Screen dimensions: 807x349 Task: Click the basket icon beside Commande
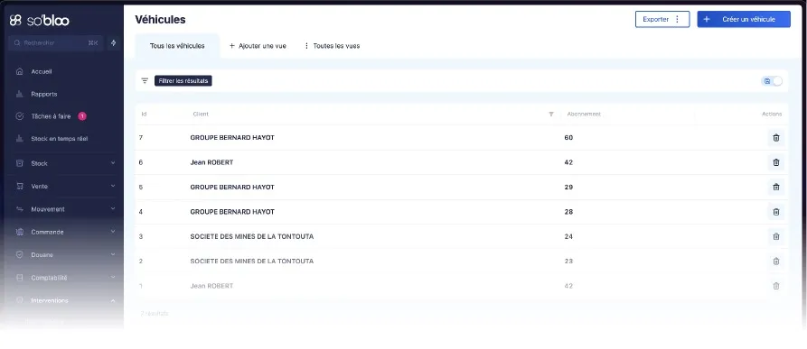coord(20,232)
